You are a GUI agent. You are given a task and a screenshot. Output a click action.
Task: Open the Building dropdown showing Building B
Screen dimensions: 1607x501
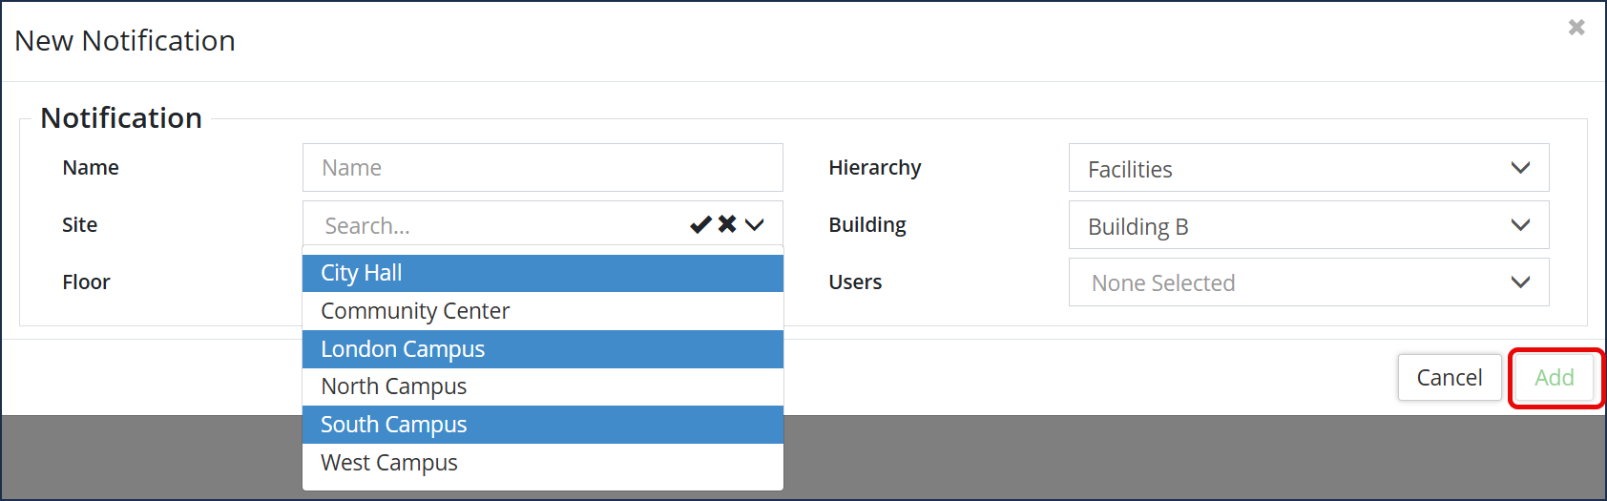point(1308,225)
